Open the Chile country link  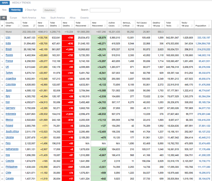pos(8,173)
